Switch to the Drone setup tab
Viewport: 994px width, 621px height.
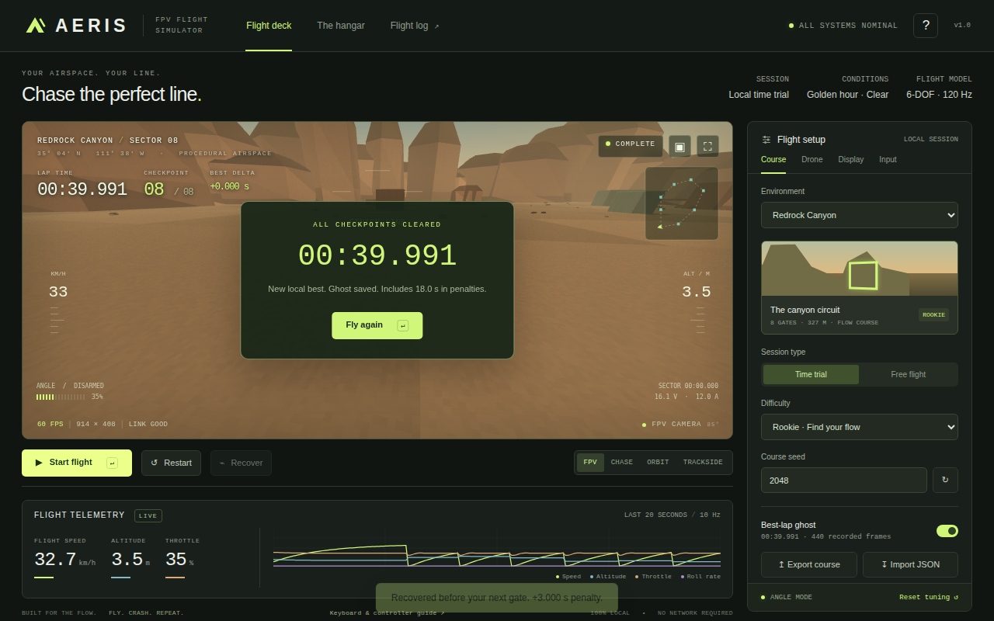812,160
